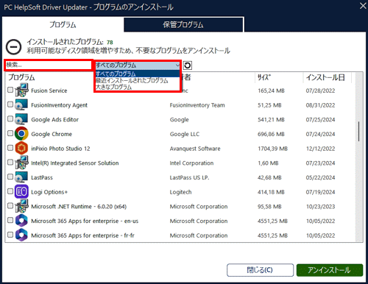Click the 閉じる(C) button
The width and height of the screenshot is (368, 284).
[x=260, y=270]
